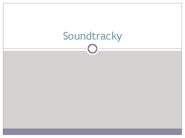This screenshot has height=138, width=185.
Task: Click the Soundtracky title text
Action: (92, 36)
